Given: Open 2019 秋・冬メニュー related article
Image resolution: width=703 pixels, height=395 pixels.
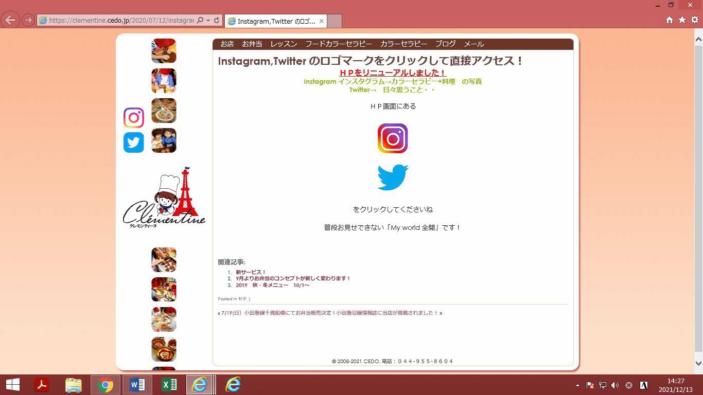Looking at the screenshot, I should pos(272,285).
